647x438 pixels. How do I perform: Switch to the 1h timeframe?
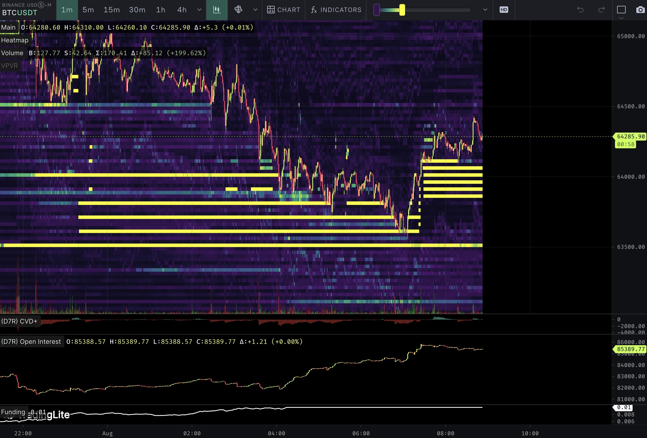pyautogui.click(x=161, y=10)
